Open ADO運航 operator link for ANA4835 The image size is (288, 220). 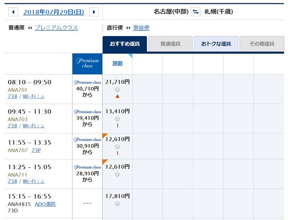45,204
